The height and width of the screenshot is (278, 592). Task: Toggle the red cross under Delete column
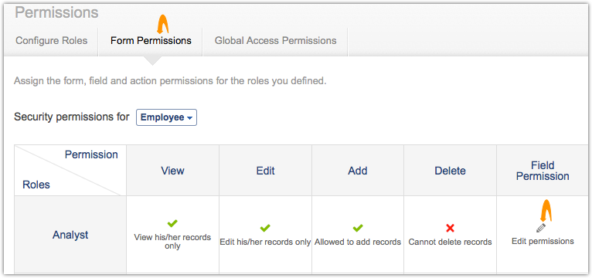(450, 228)
